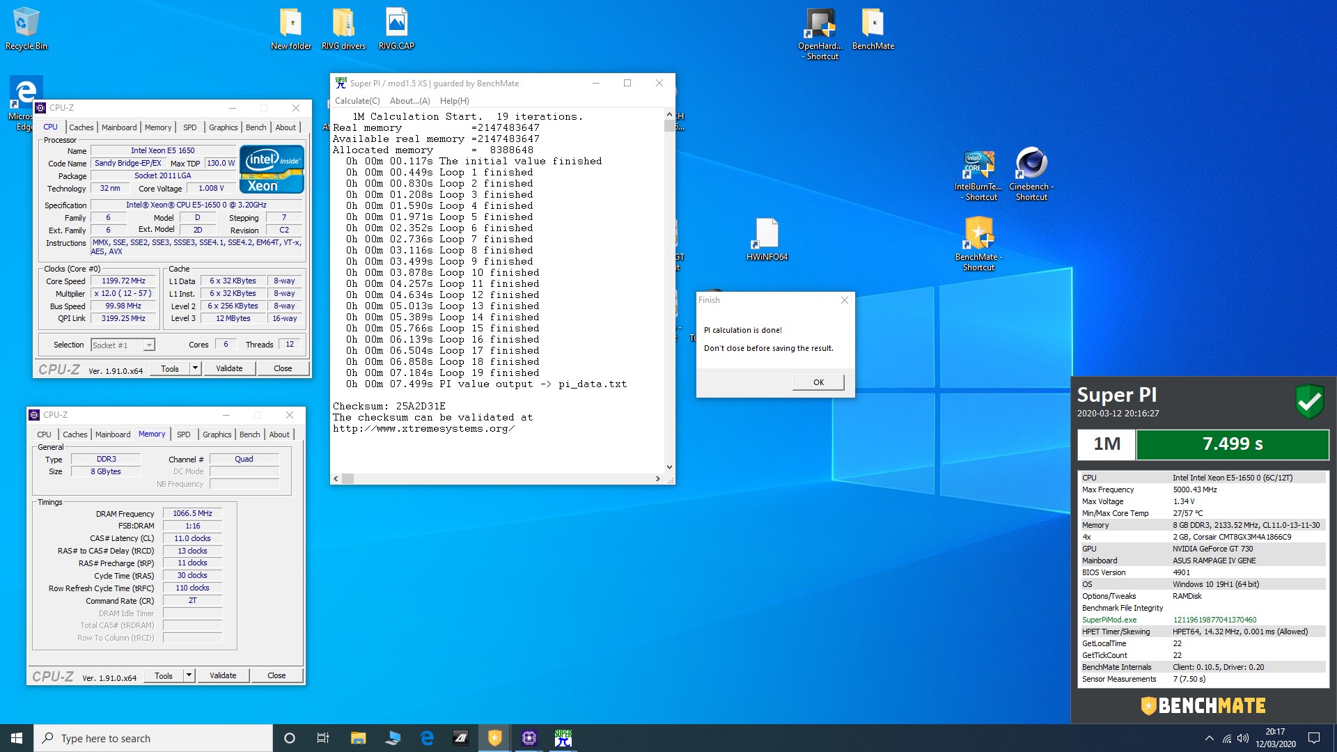Click the green validation shield in BenchMate panel
Image resolution: width=1337 pixels, height=752 pixels.
(x=1309, y=401)
